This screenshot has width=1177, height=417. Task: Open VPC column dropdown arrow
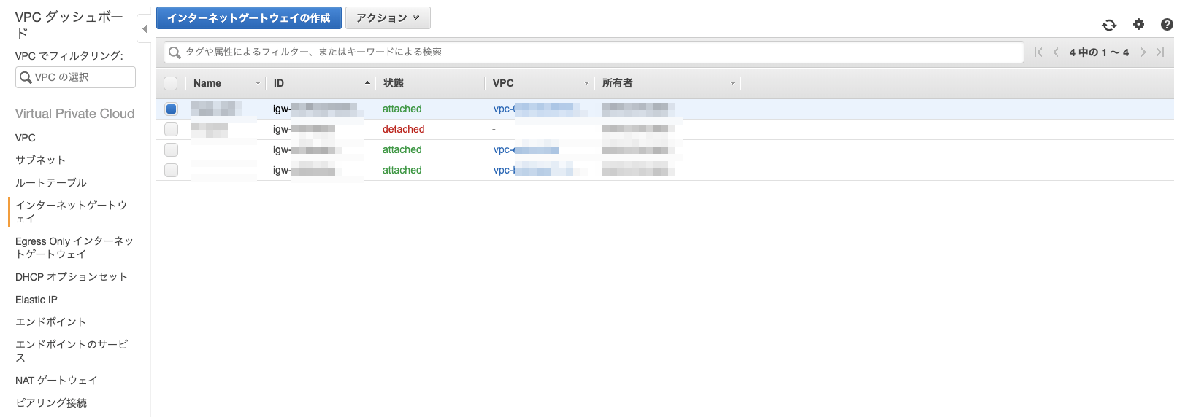586,84
